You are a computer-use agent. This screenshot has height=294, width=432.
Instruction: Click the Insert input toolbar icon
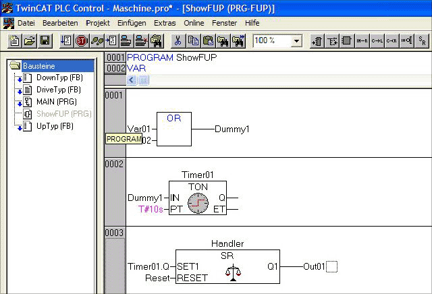pyautogui.click(x=317, y=41)
